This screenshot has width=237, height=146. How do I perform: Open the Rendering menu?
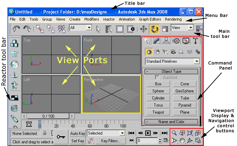173,19
